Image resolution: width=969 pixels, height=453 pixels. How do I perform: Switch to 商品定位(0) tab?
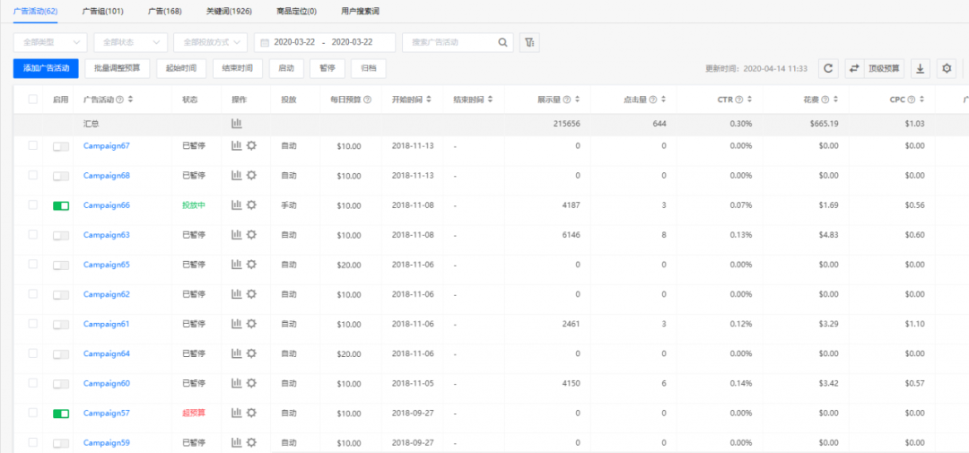click(297, 11)
